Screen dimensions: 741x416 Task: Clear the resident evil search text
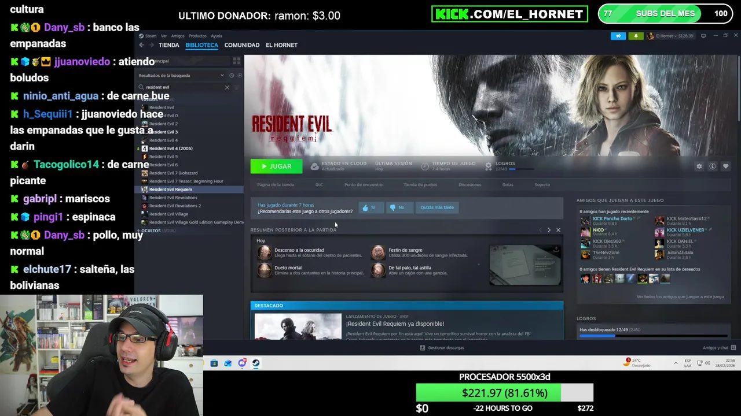pyautogui.click(x=227, y=87)
